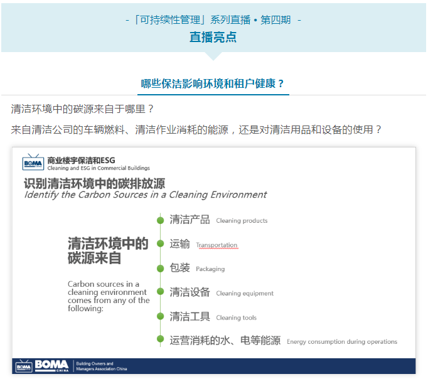
Task: Click the Cleaning equipment label
Action: [245, 293]
